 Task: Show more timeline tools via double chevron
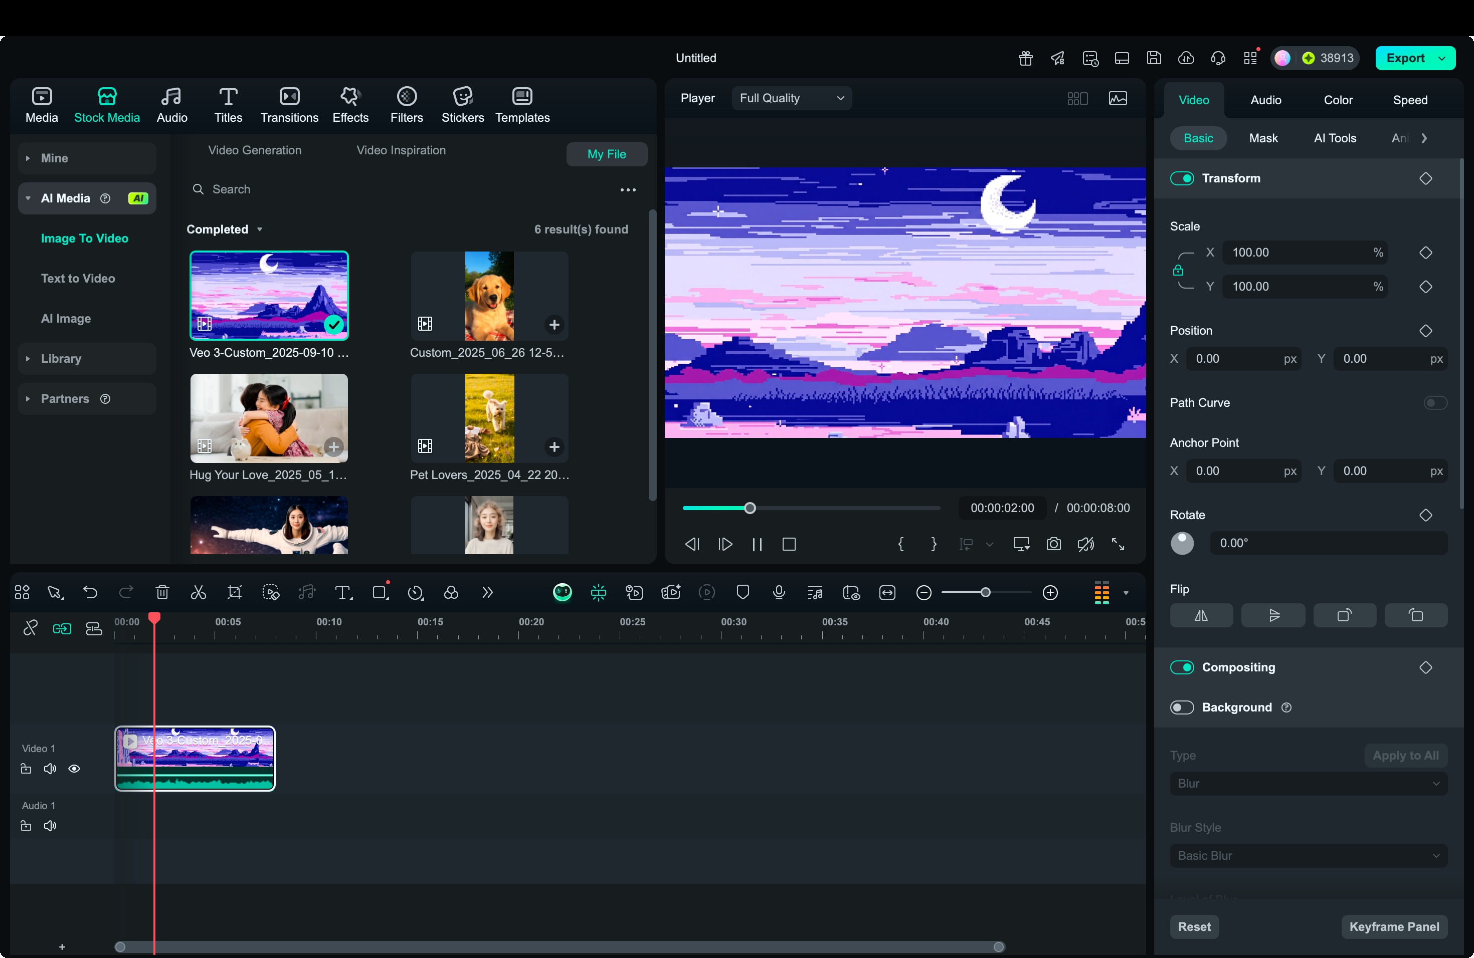(x=487, y=593)
